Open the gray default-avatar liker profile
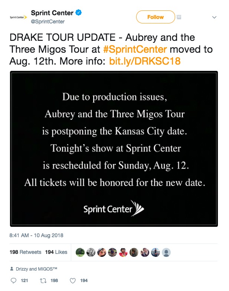The height and width of the screenshot is (291, 229). (166, 252)
